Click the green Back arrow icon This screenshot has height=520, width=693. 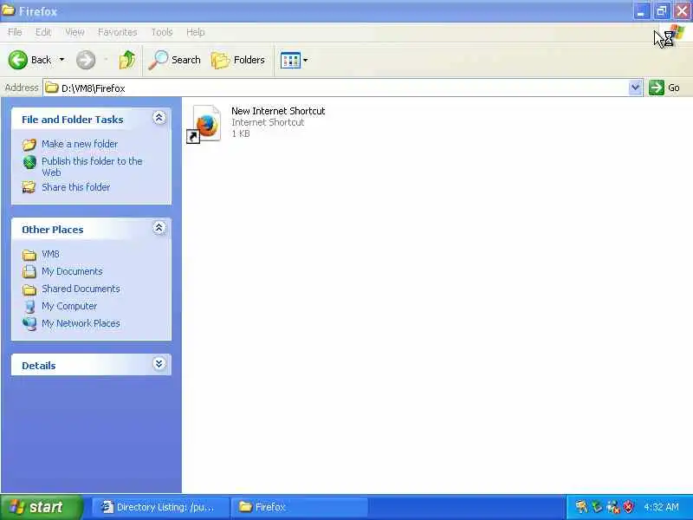pos(18,60)
